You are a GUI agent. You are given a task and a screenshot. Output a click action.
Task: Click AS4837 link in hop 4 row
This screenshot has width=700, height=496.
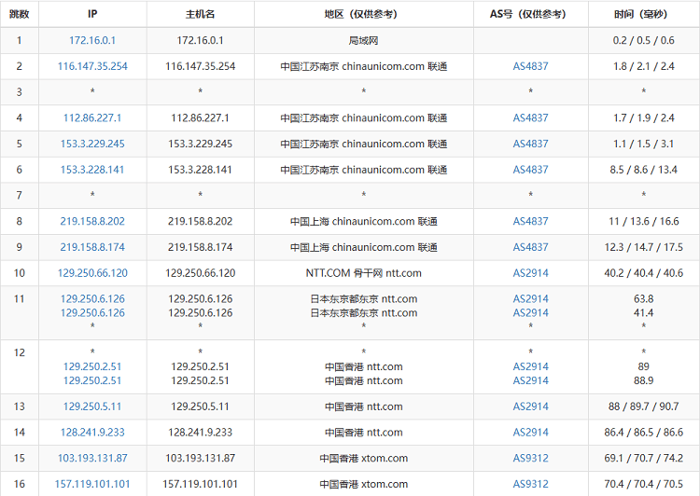tap(530, 118)
